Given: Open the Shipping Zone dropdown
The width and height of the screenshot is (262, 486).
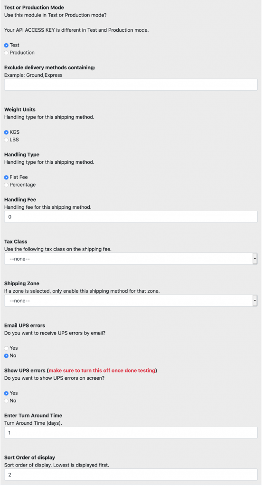Looking at the screenshot, I should click(x=131, y=300).
